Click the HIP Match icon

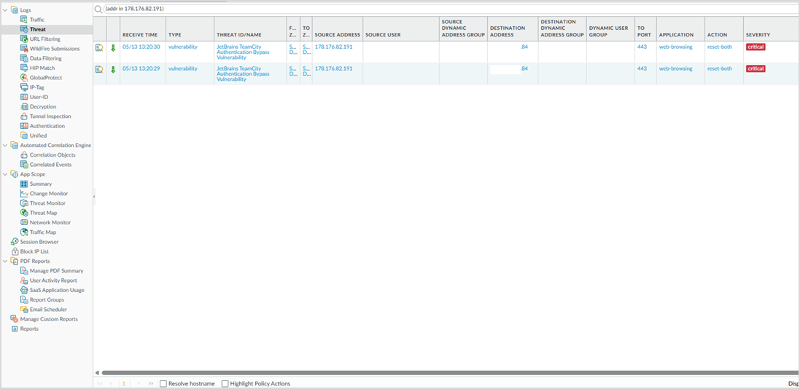pos(24,68)
